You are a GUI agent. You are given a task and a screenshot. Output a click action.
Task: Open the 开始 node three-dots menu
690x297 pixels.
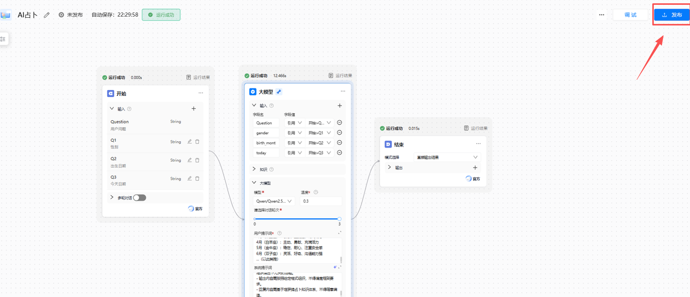click(201, 93)
